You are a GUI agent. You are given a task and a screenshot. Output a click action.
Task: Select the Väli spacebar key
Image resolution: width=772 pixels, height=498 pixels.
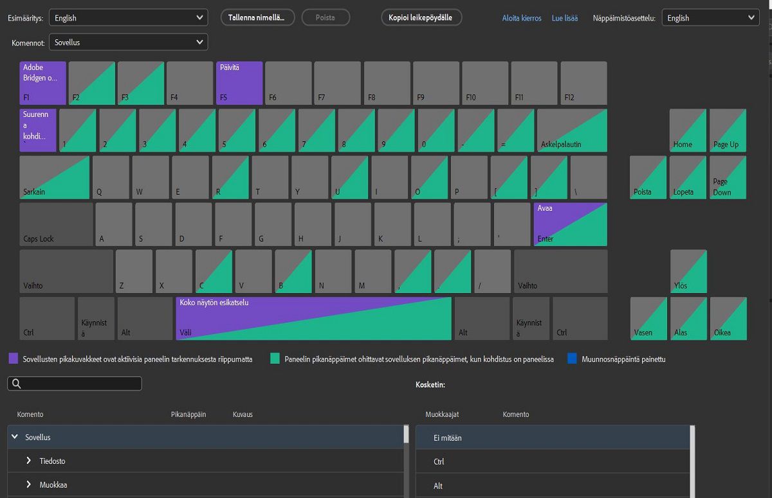tap(314, 319)
